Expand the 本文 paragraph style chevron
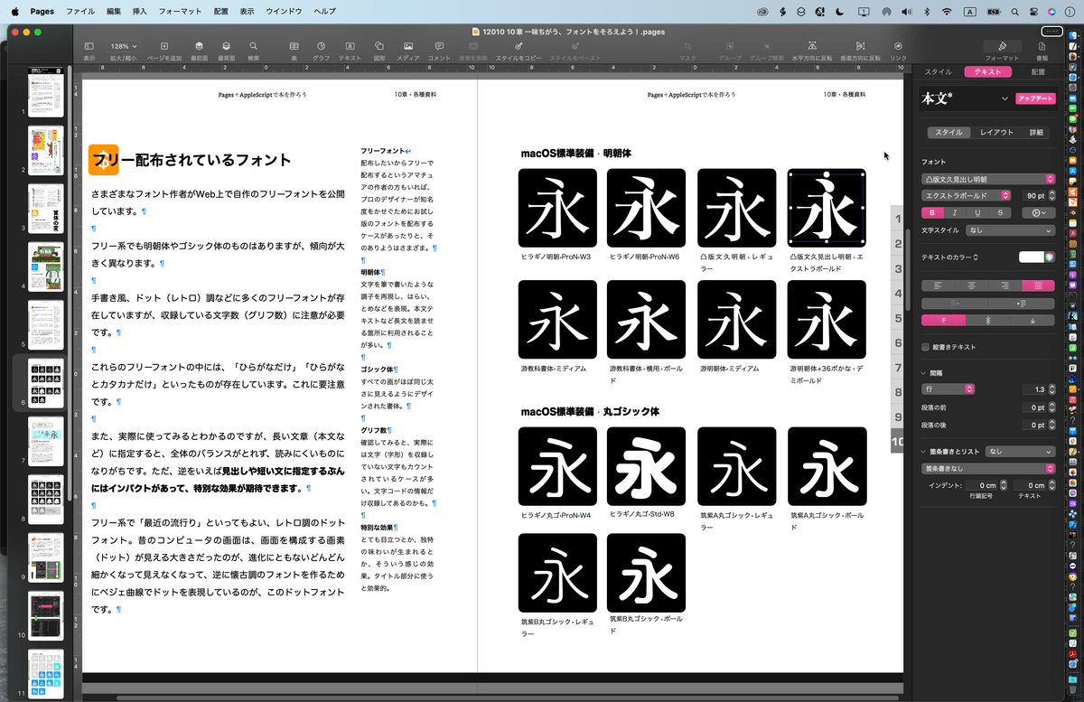Viewport: 1084px width, 702px height. pos(1005,98)
